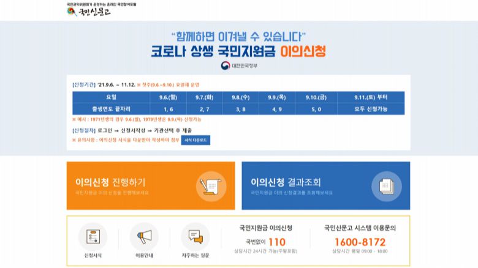The image size is (478, 268).
Task: Click the 출생연도 끝자리 row header
Action: 111,108
